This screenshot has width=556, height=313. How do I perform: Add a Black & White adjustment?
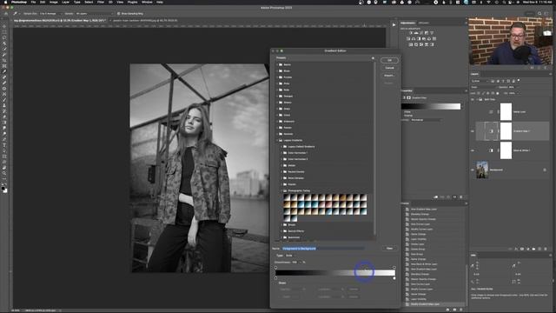pos(419,38)
